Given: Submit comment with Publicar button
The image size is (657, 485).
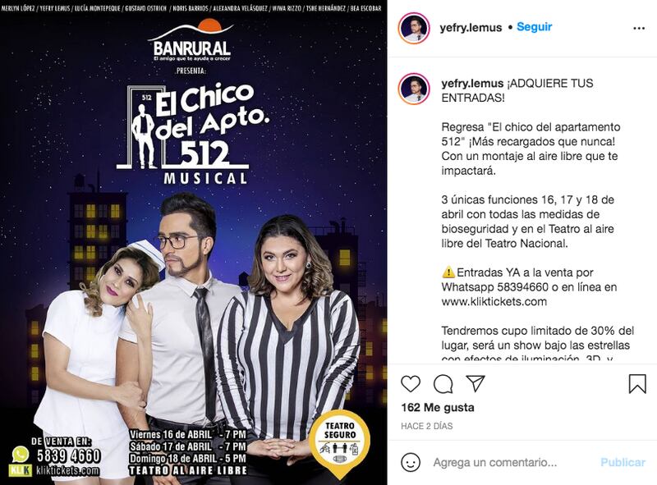Looking at the screenshot, I should 623,462.
